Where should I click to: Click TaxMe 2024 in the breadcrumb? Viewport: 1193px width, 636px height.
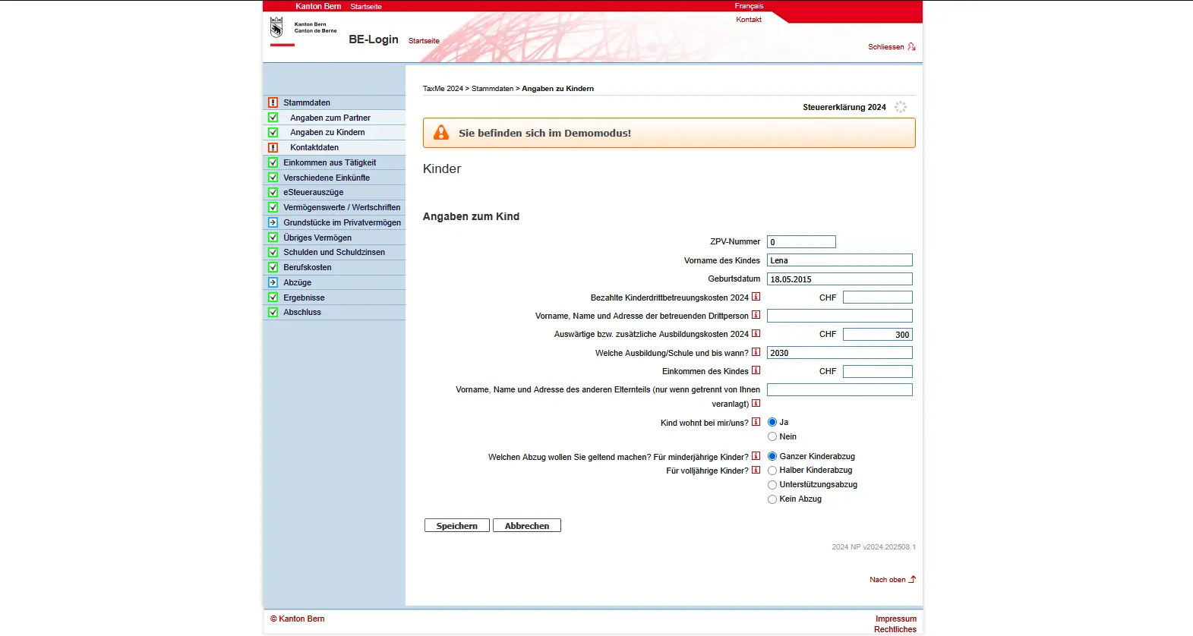[x=443, y=89]
